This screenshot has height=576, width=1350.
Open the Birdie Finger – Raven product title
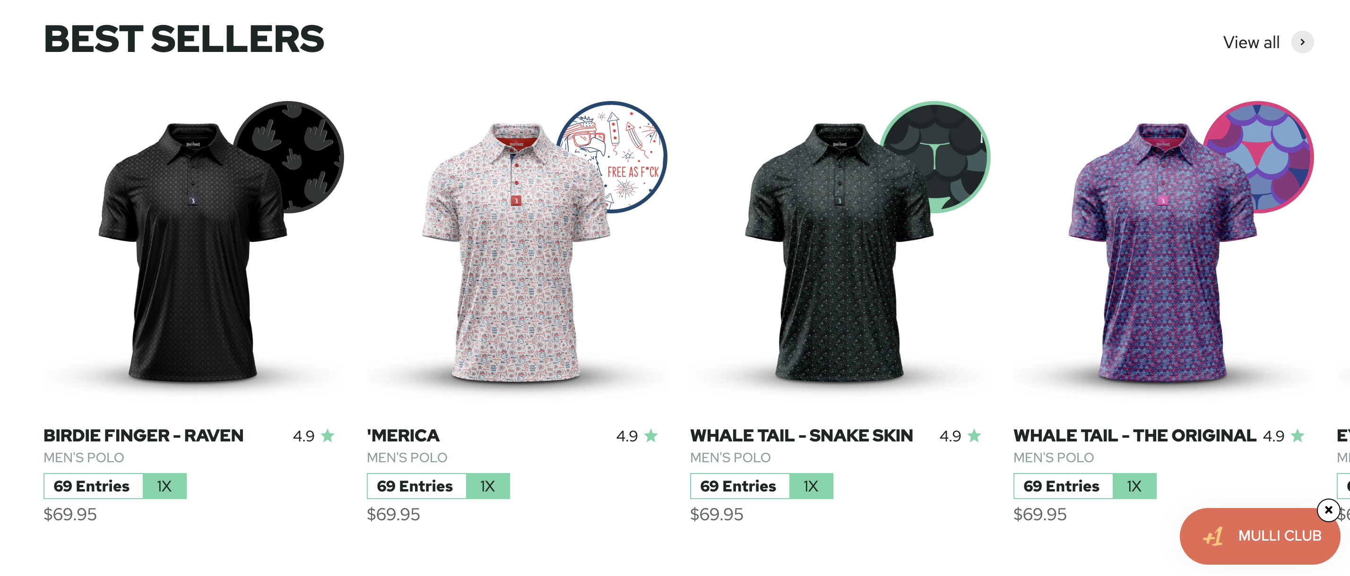pos(144,436)
